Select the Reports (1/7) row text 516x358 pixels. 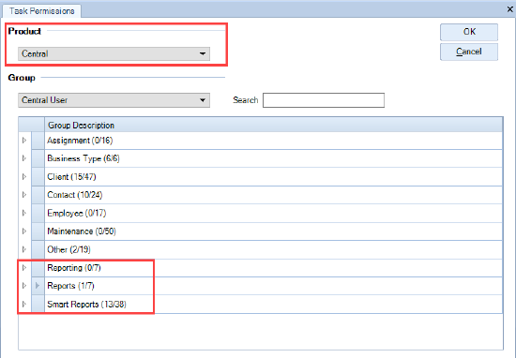click(x=70, y=286)
